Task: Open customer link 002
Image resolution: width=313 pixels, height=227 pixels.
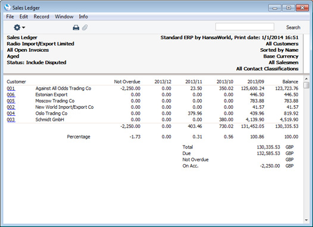Action: click(x=11, y=107)
